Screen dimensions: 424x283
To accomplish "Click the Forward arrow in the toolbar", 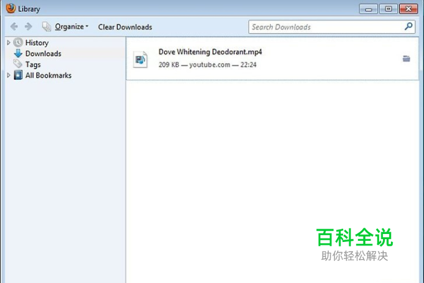I will click(x=28, y=26).
